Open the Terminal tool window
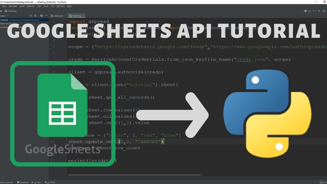Image resolution: width=327 pixels, height=184 pixels. (22, 182)
